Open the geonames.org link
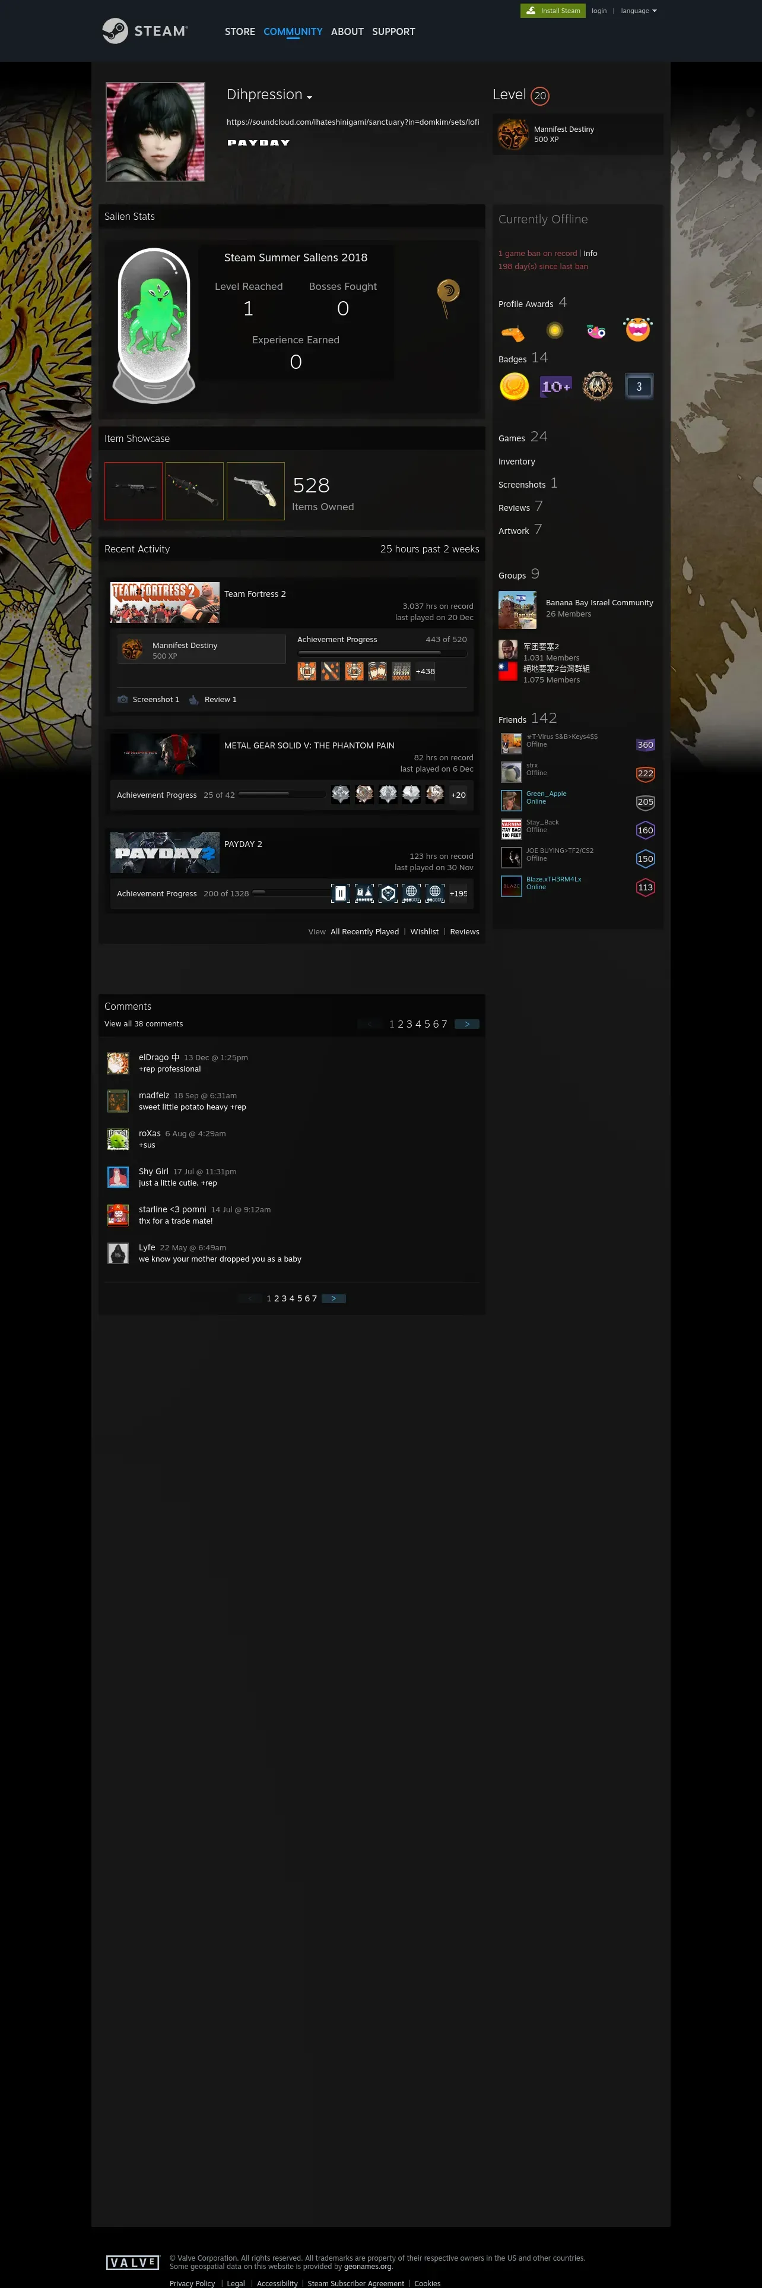Image resolution: width=762 pixels, height=2288 pixels. pyautogui.click(x=368, y=2267)
